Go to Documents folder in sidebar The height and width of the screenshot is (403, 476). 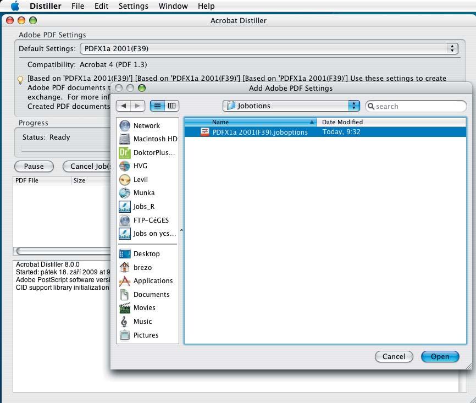click(x=147, y=294)
